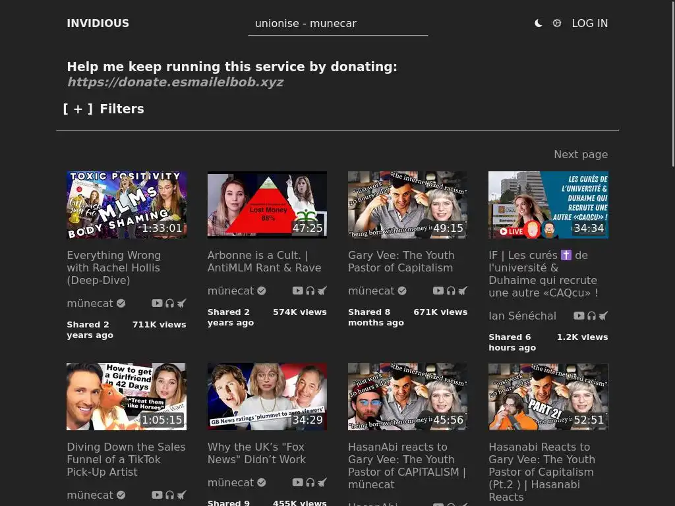Switch instance icon for UK's Fox News video
Screen dimensions: 675x506
tap(322, 483)
